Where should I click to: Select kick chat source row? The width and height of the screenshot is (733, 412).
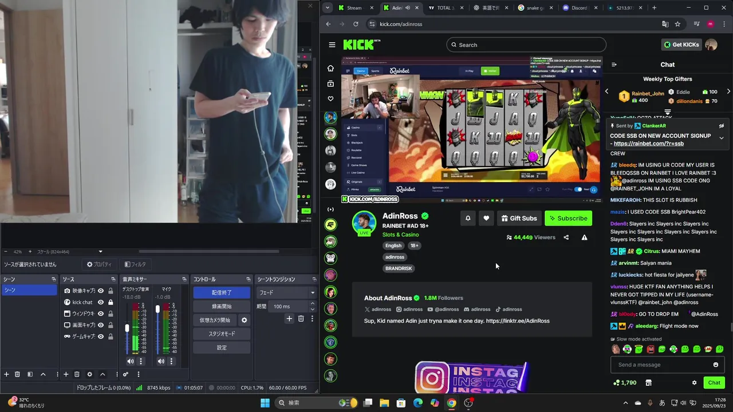(89, 302)
